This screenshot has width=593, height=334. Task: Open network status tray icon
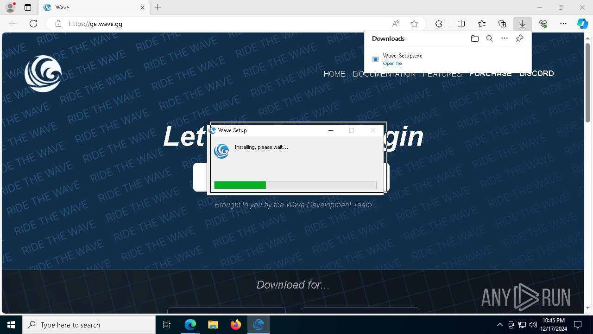point(522,325)
